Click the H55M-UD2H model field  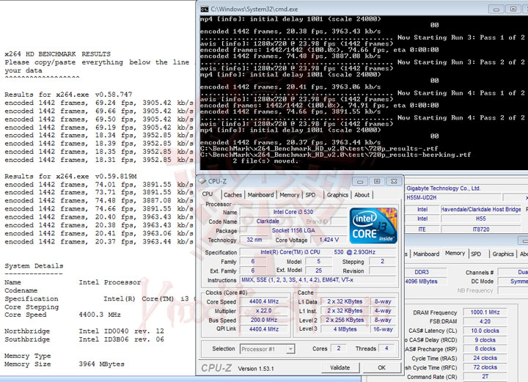click(453, 197)
